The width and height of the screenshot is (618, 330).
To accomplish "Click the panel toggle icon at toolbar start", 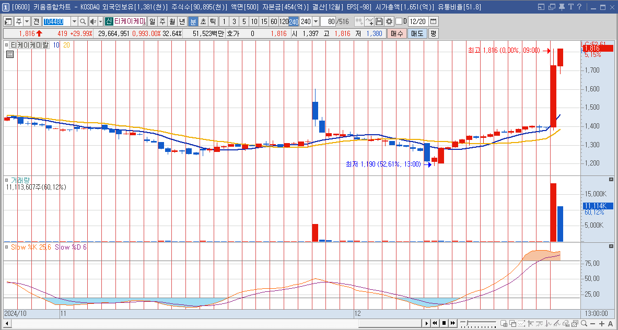I will (x=8, y=21).
